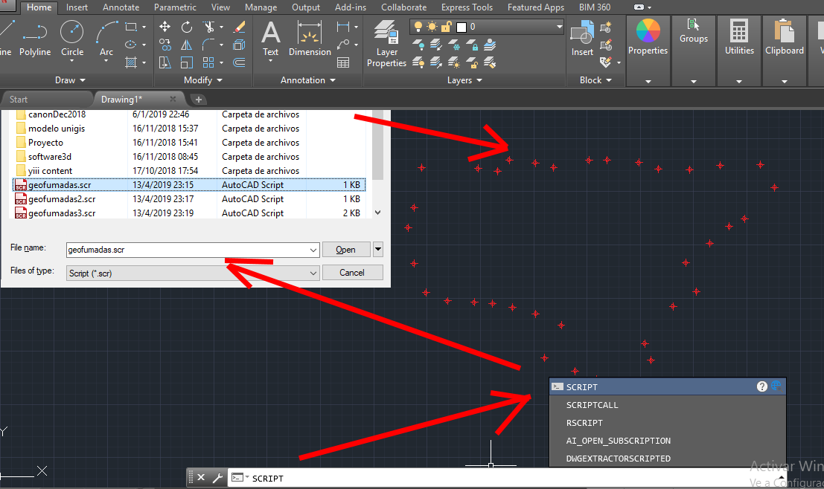
Task: Open the Manage ribbon tab
Action: pyautogui.click(x=261, y=7)
